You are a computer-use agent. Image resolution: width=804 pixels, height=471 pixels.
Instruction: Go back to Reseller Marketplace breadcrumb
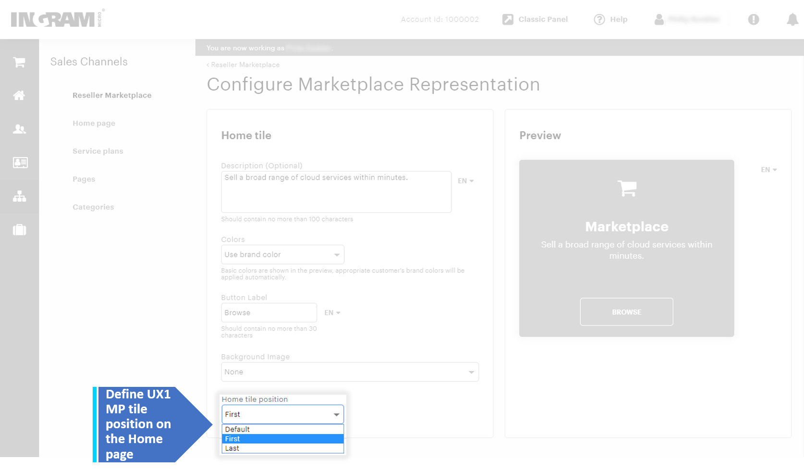(244, 65)
